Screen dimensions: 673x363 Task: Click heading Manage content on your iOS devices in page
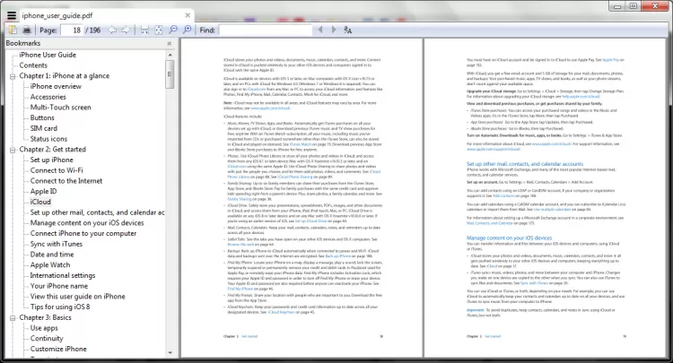(509, 238)
